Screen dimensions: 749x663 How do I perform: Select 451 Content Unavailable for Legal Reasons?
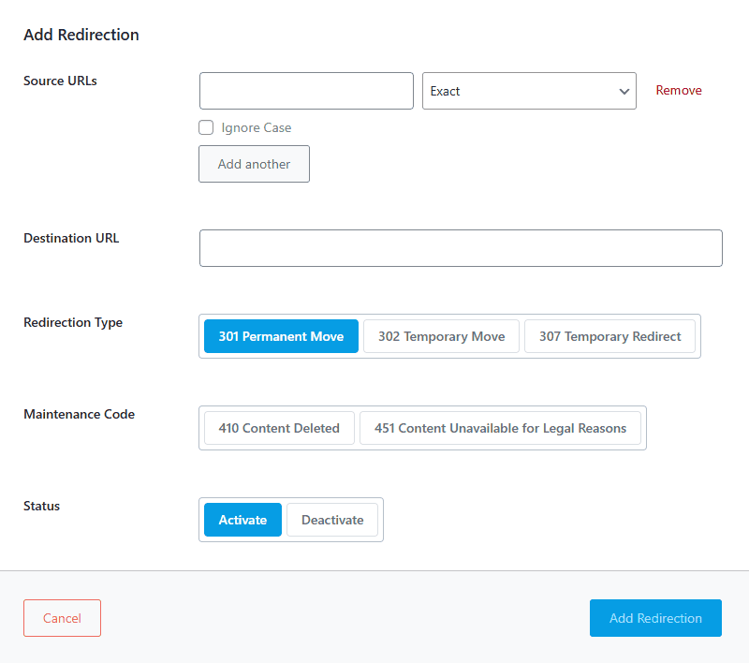[x=500, y=428]
